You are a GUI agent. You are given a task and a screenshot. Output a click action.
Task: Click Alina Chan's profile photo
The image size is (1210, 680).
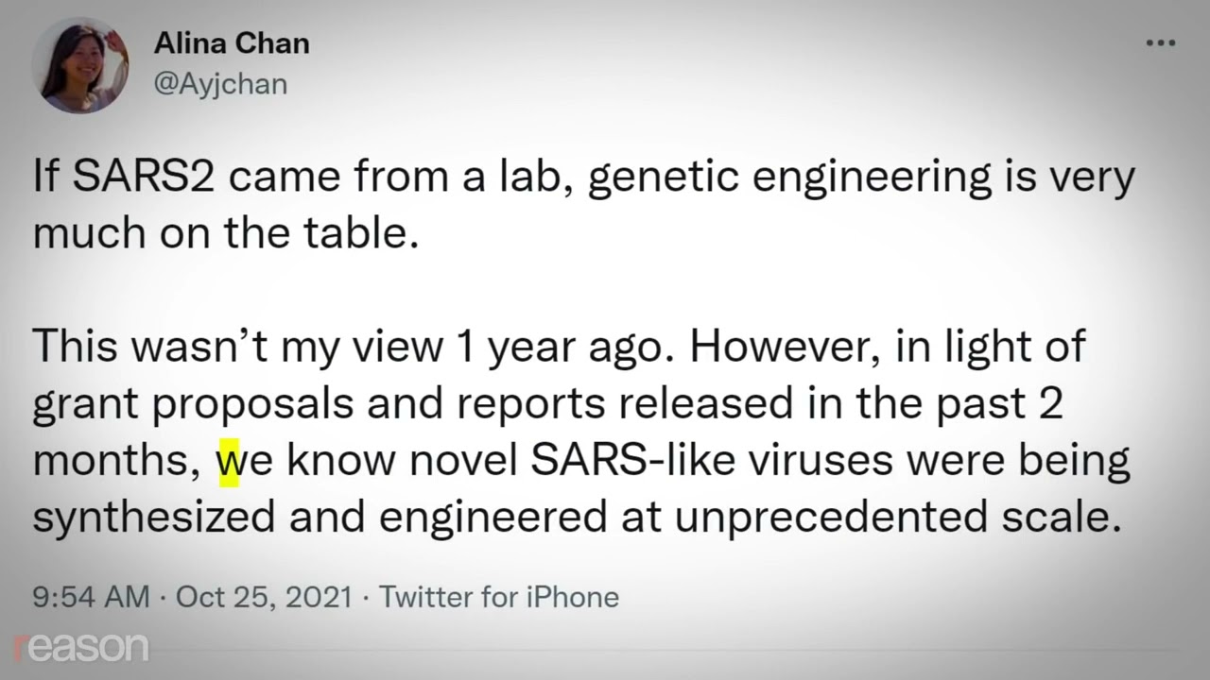80,65
